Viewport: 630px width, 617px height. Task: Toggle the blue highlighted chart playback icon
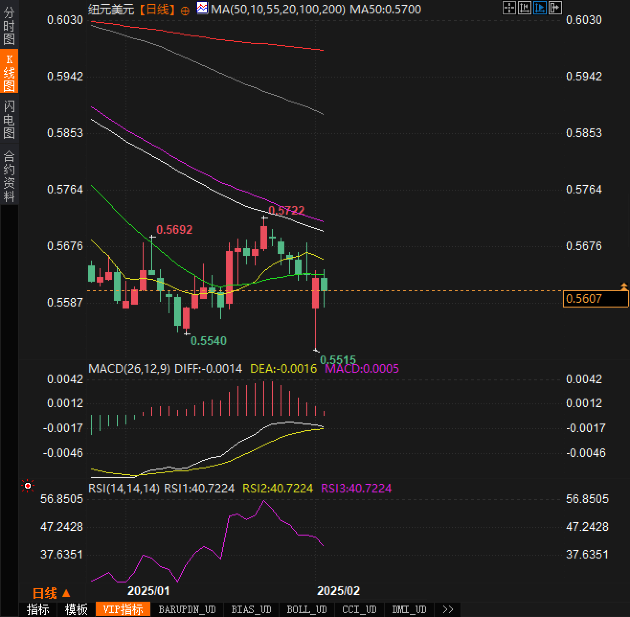point(540,8)
